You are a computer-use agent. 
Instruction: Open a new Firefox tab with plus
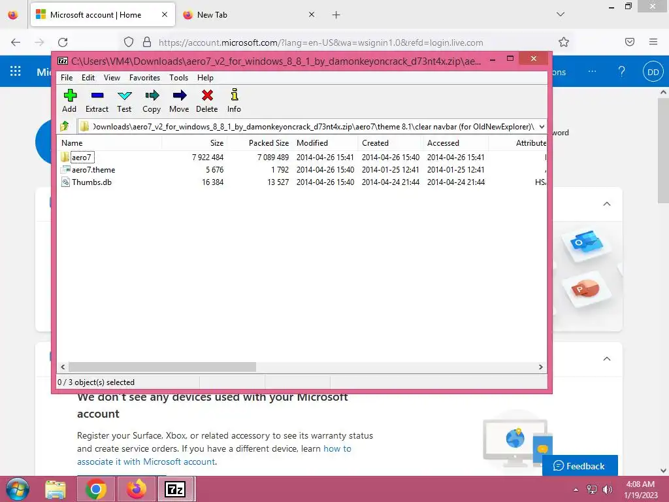pyautogui.click(x=336, y=15)
